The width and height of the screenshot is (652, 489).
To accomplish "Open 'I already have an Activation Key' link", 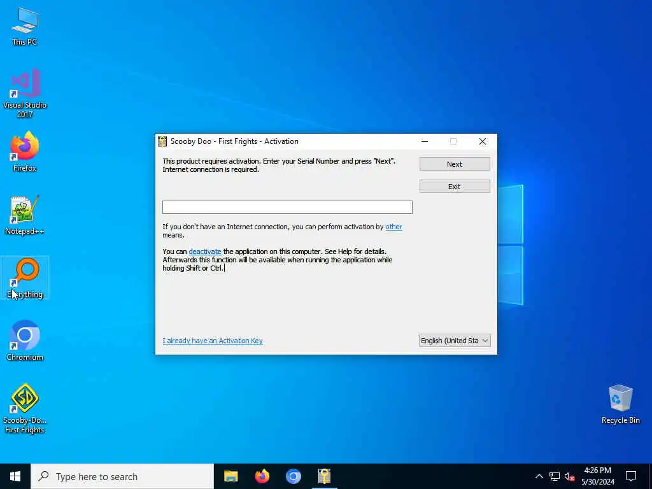I will pos(213,341).
